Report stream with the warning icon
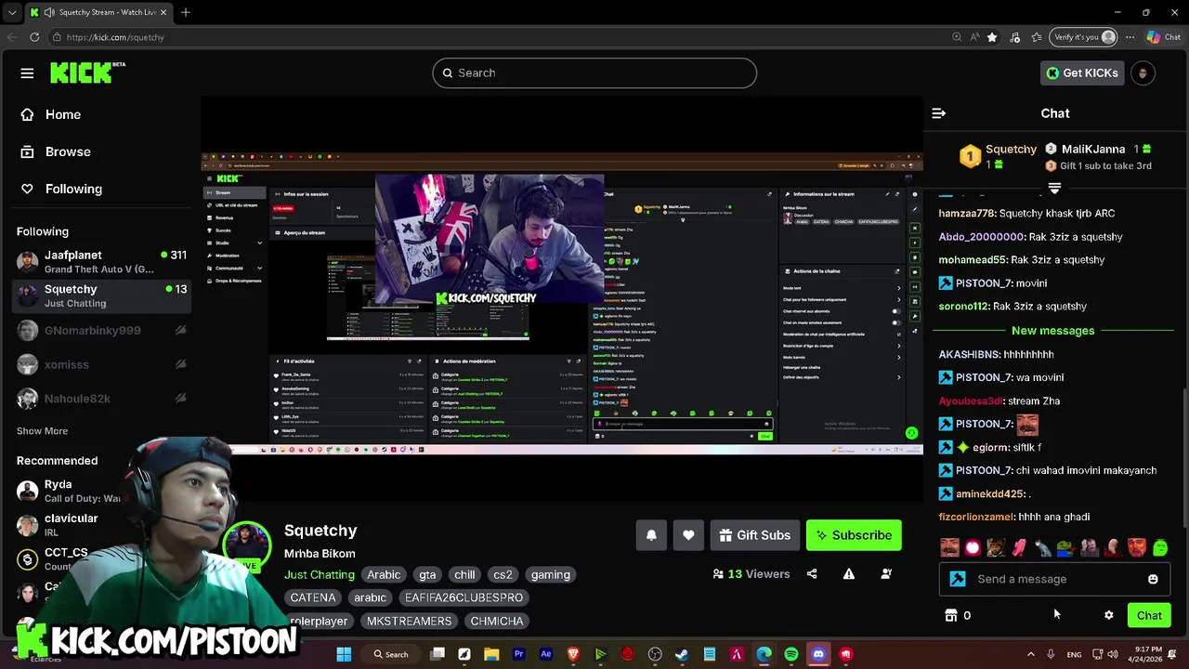 pyautogui.click(x=849, y=574)
